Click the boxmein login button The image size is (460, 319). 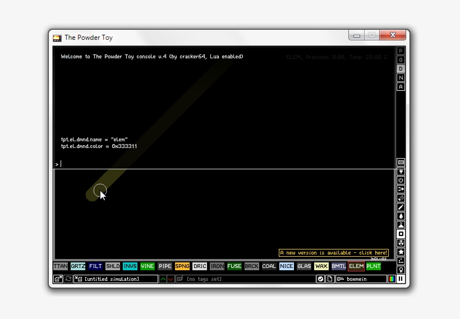coord(361,279)
